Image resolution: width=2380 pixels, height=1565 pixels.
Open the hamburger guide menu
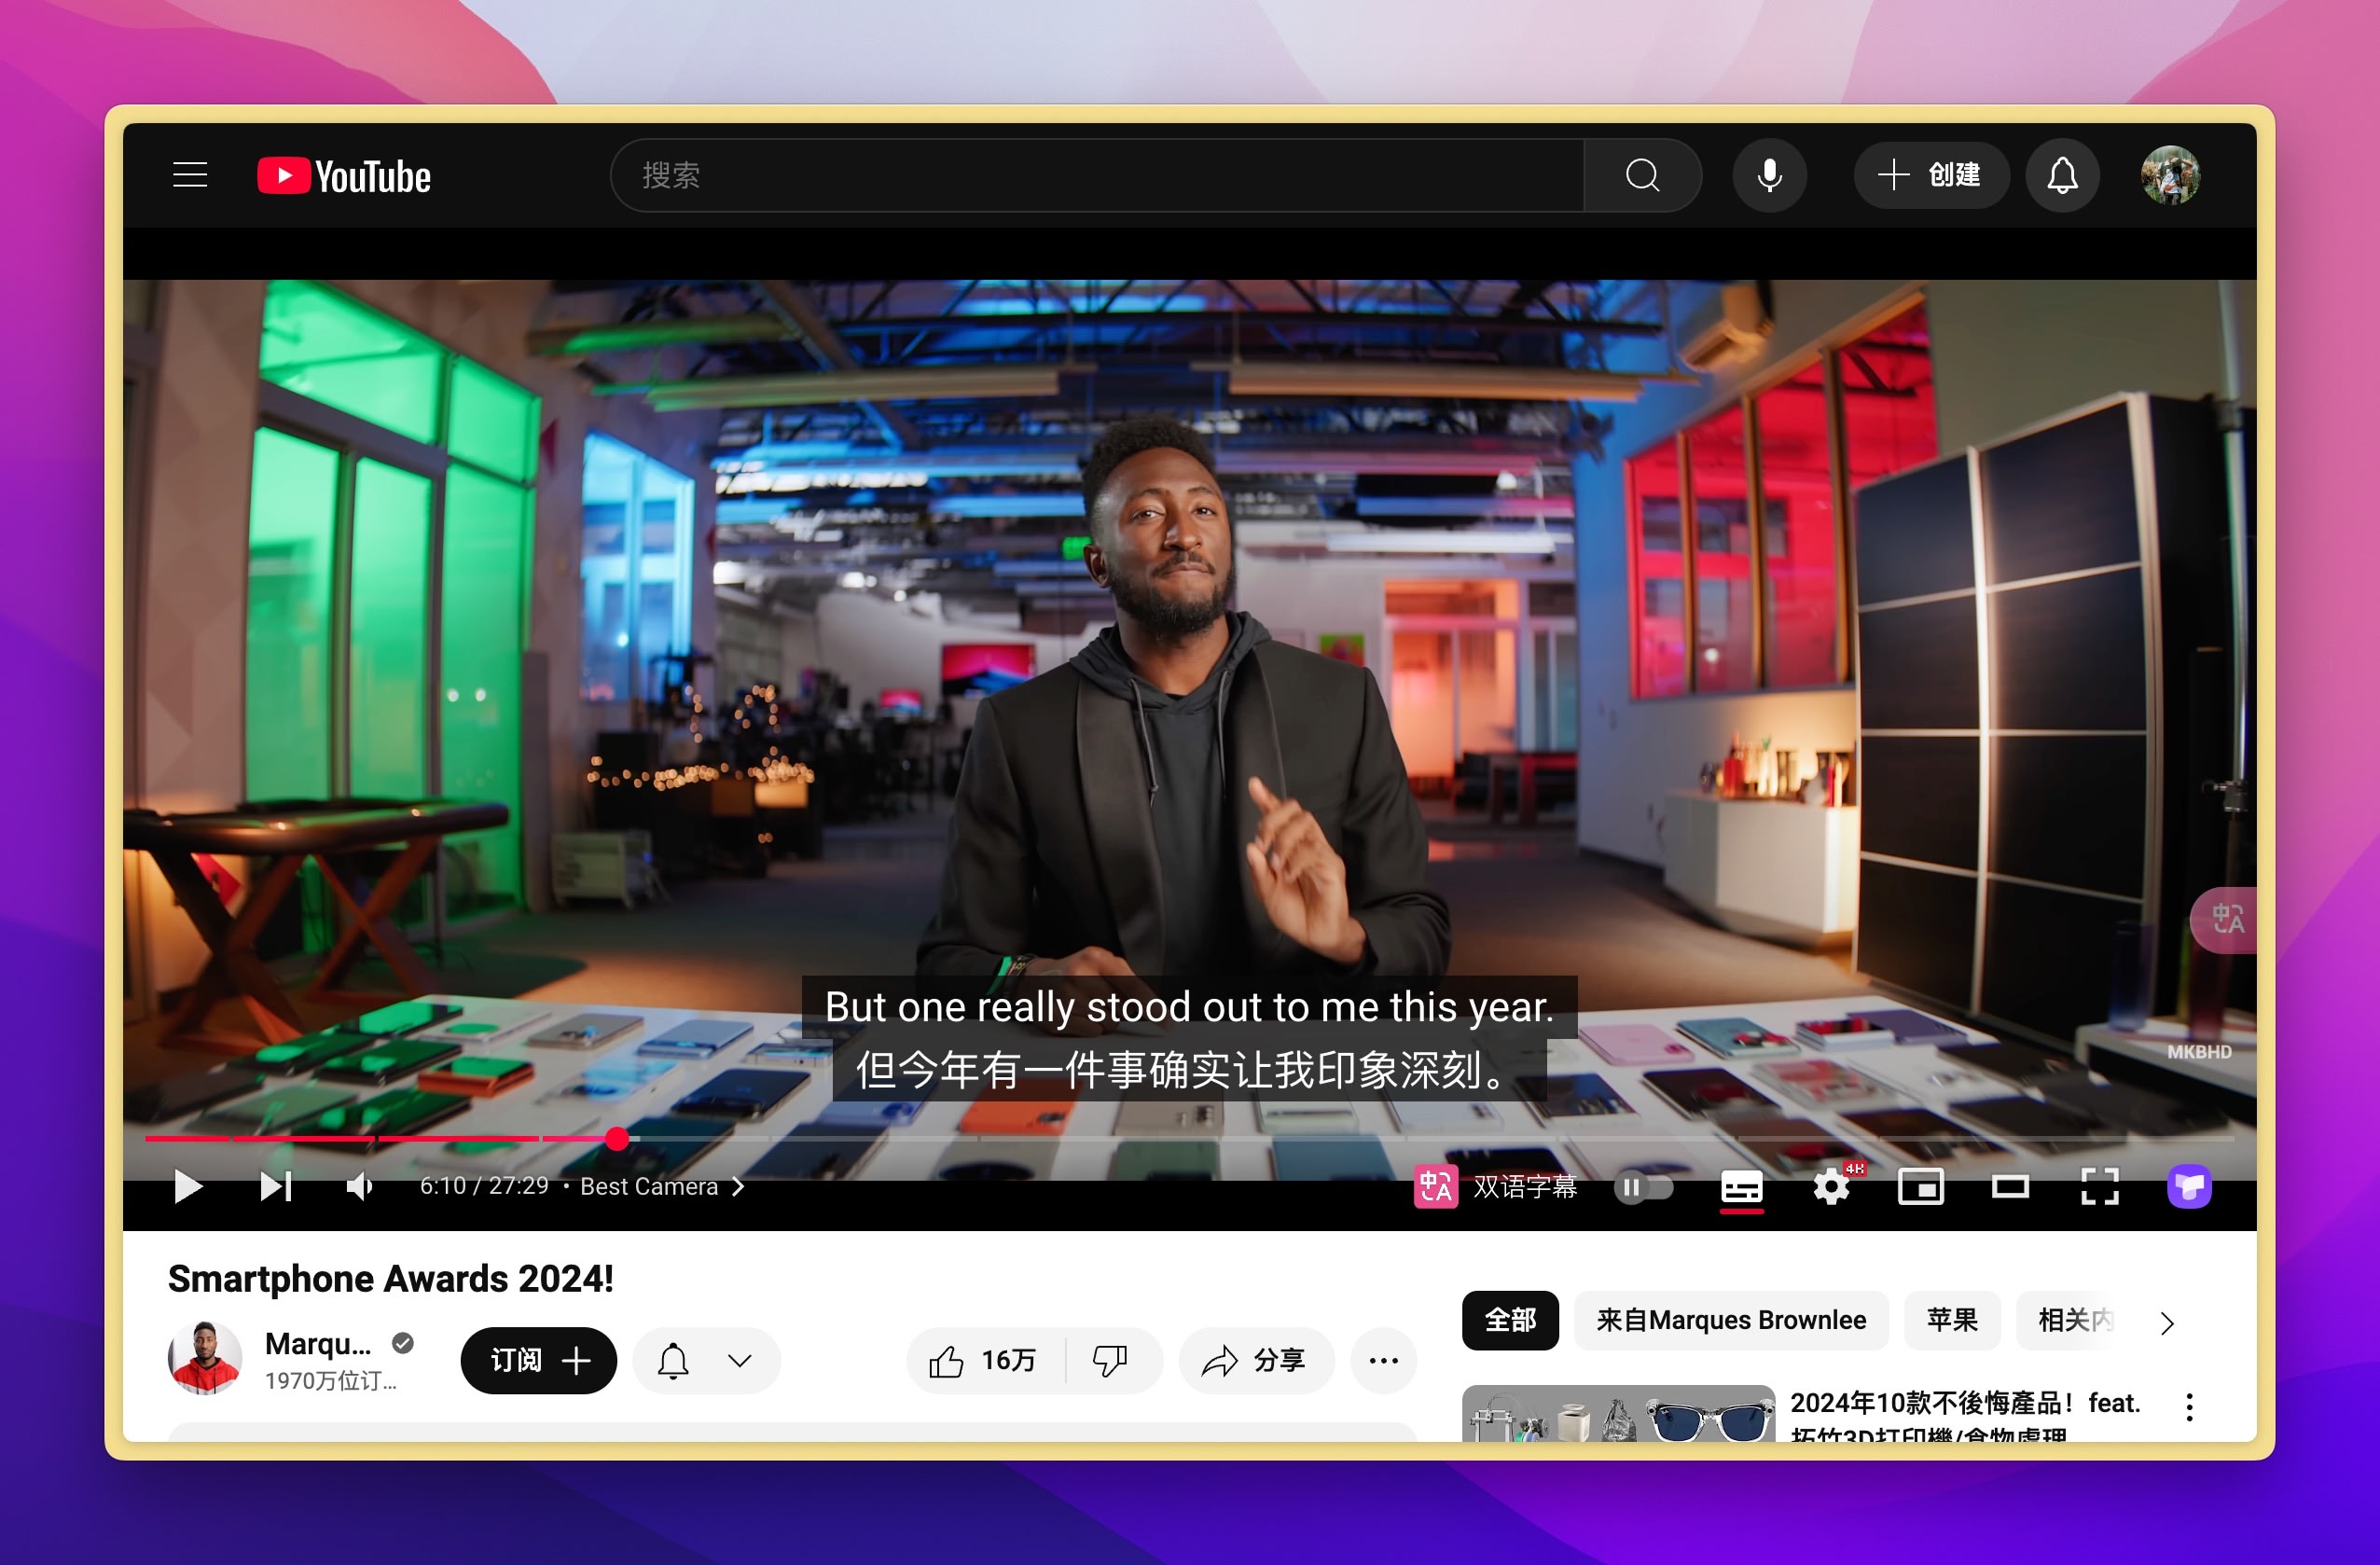(x=190, y=176)
